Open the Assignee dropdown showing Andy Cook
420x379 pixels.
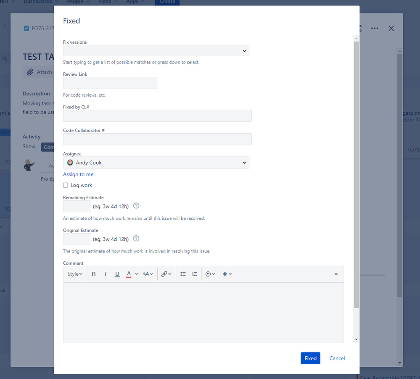[156, 163]
